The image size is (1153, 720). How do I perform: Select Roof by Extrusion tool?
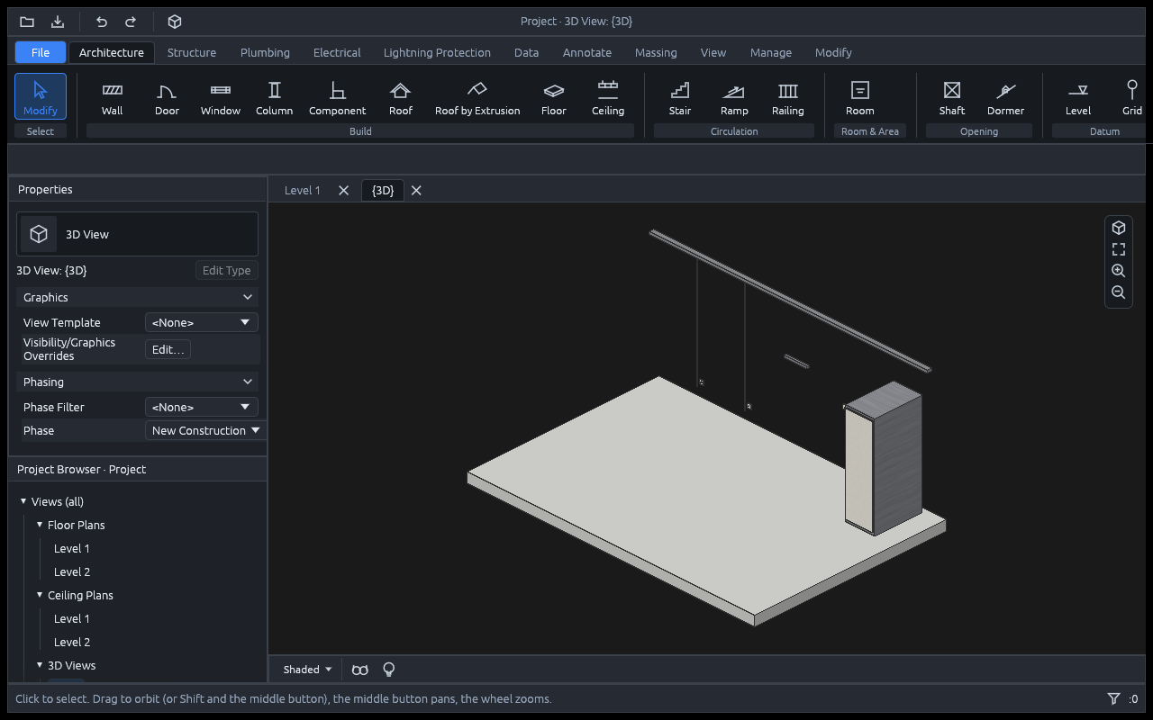(477, 98)
